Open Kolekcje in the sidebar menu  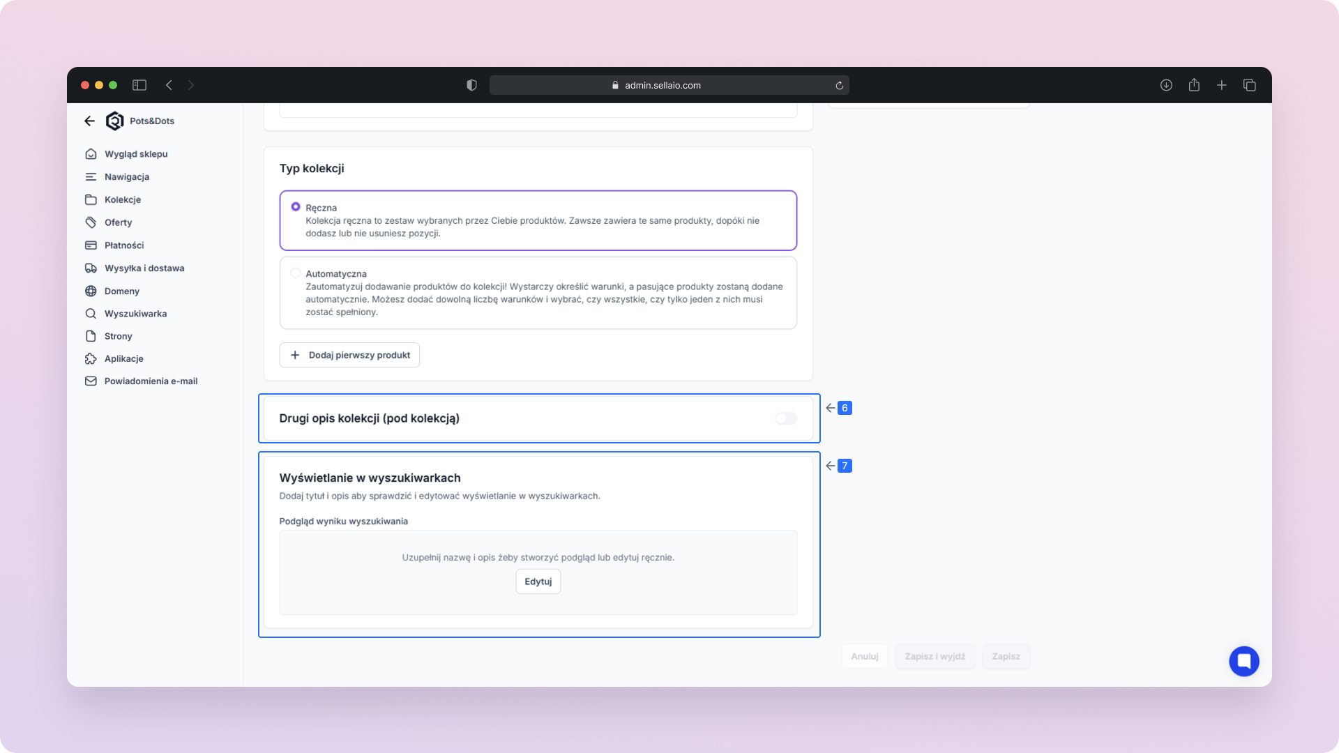click(x=123, y=200)
